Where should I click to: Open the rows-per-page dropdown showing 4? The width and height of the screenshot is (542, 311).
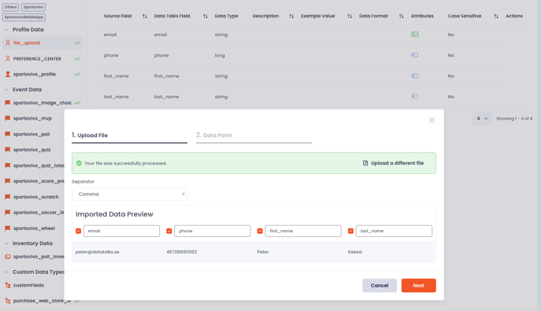482,119
